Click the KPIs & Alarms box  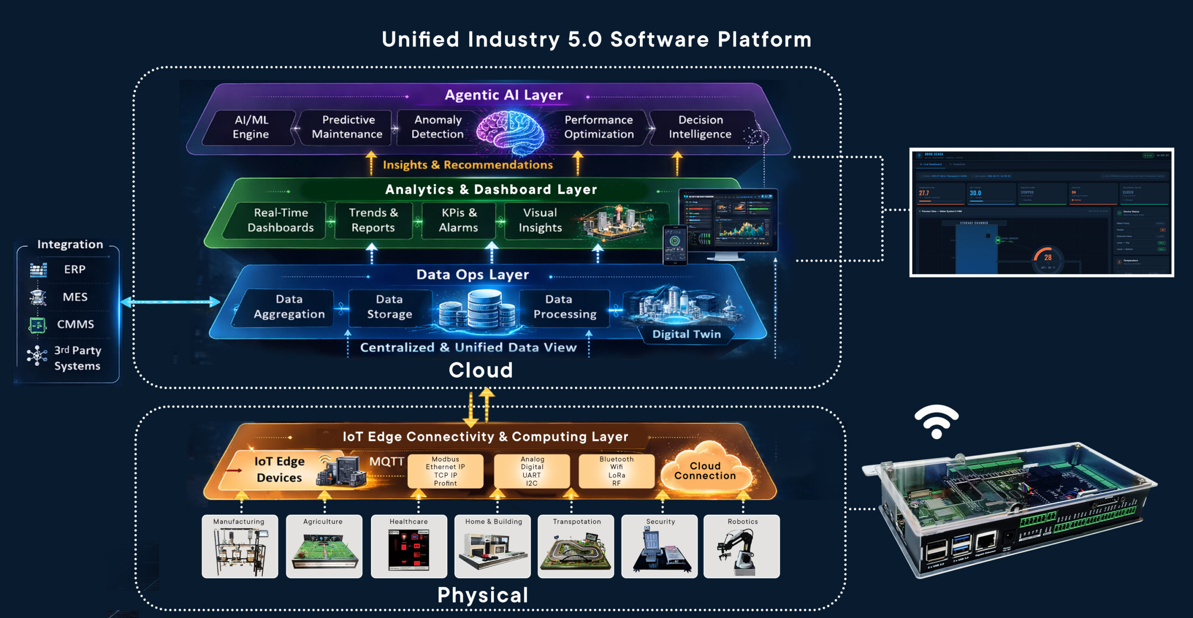[459, 220]
